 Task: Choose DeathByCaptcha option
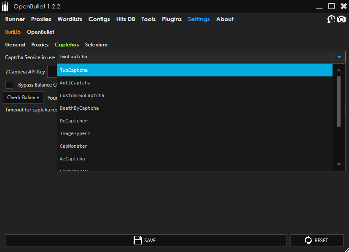(x=195, y=108)
